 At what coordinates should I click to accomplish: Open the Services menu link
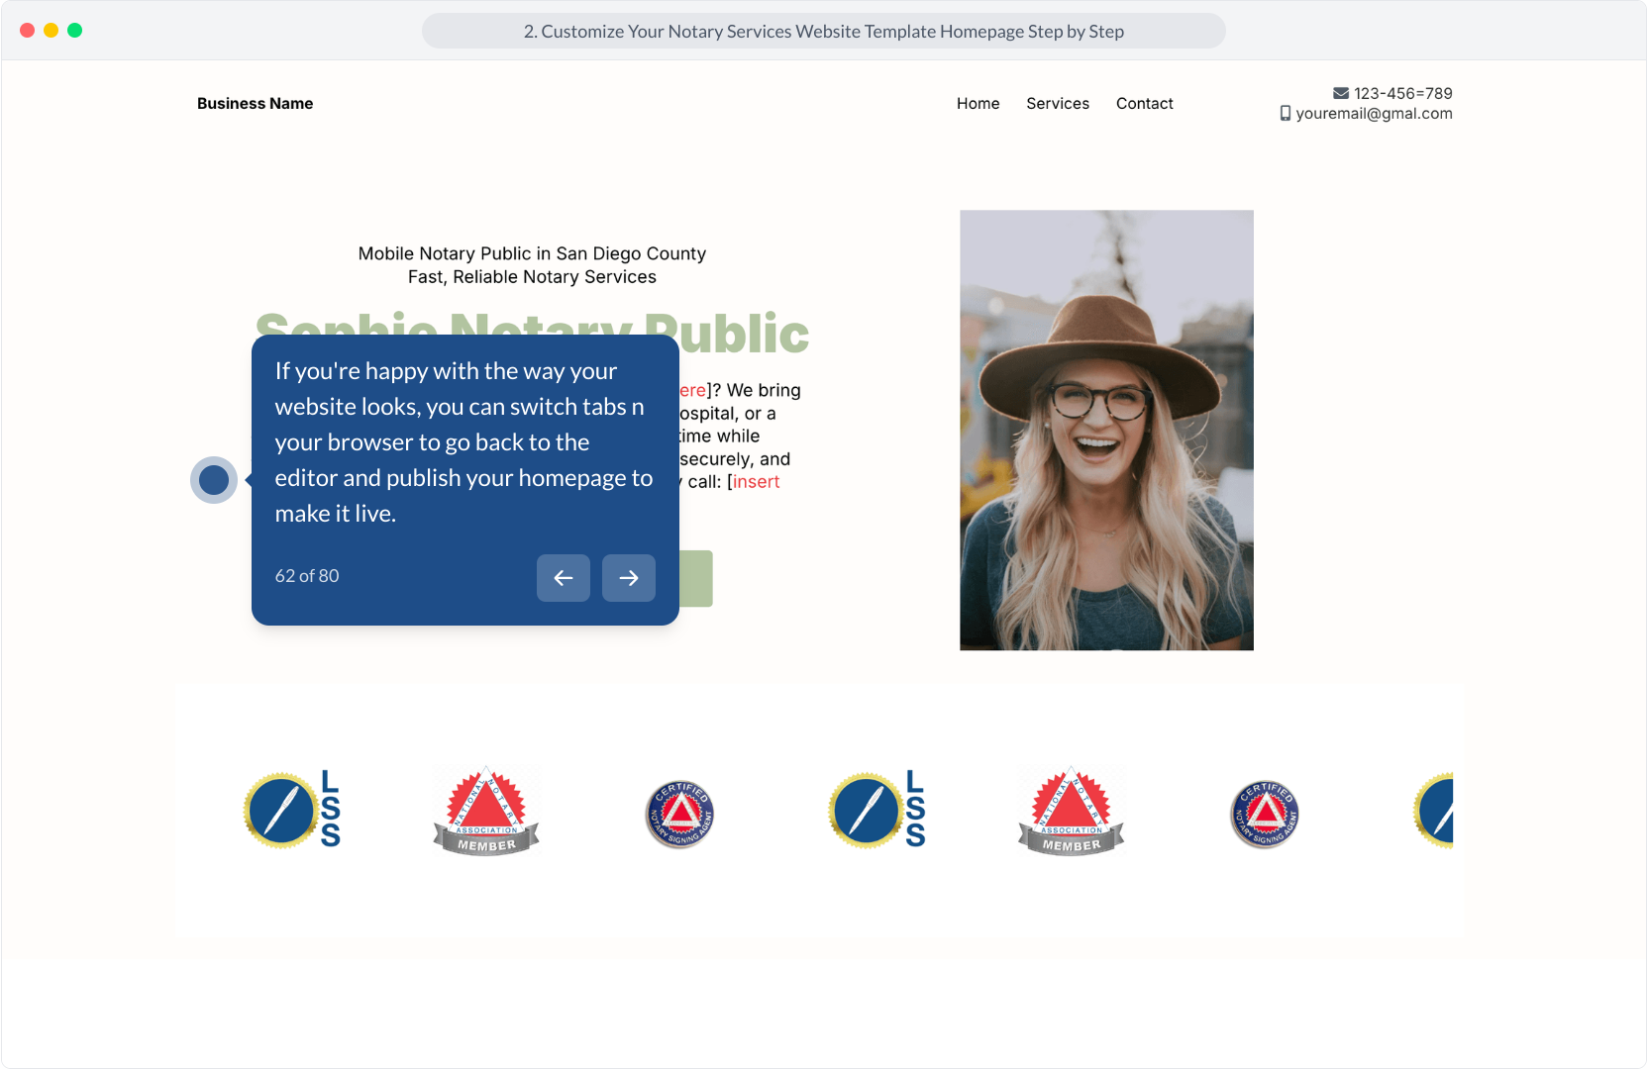[1058, 103]
